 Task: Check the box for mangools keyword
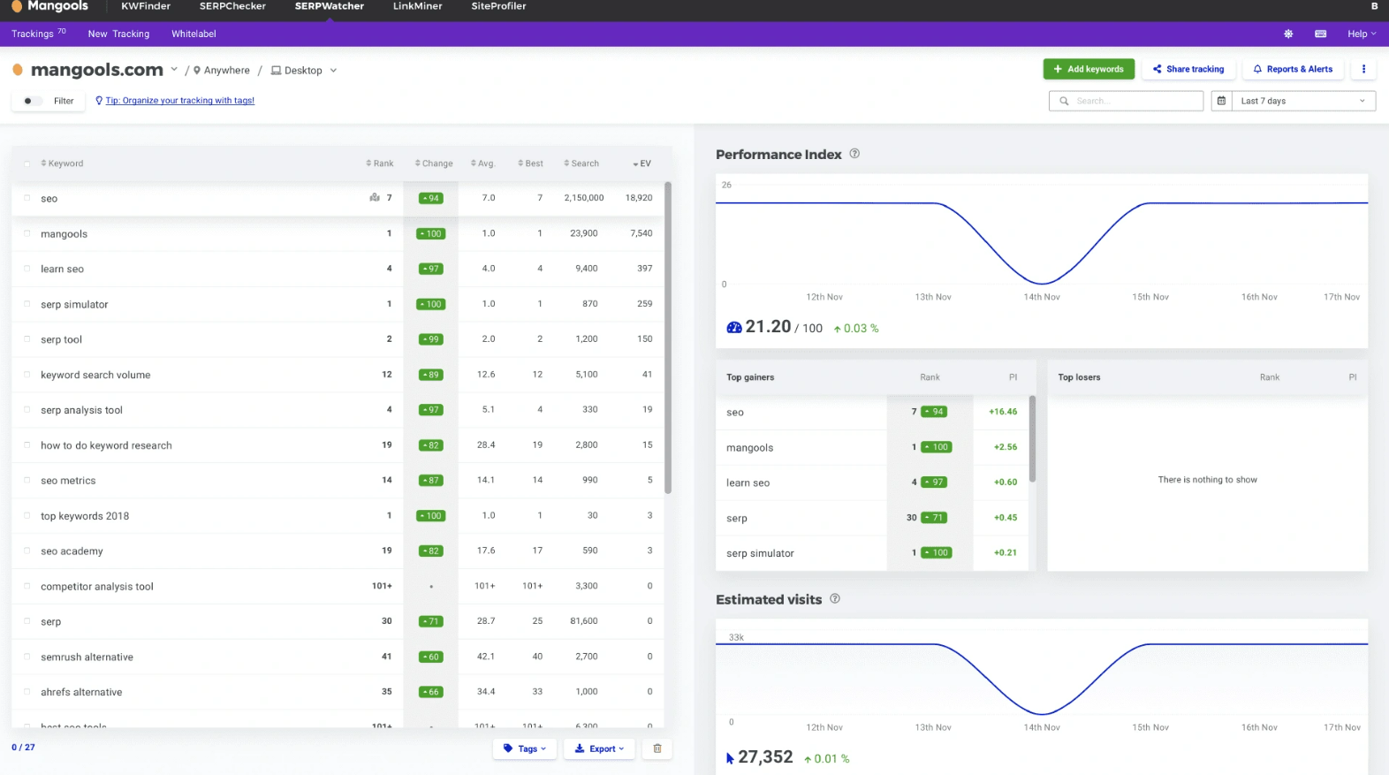(x=27, y=233)
